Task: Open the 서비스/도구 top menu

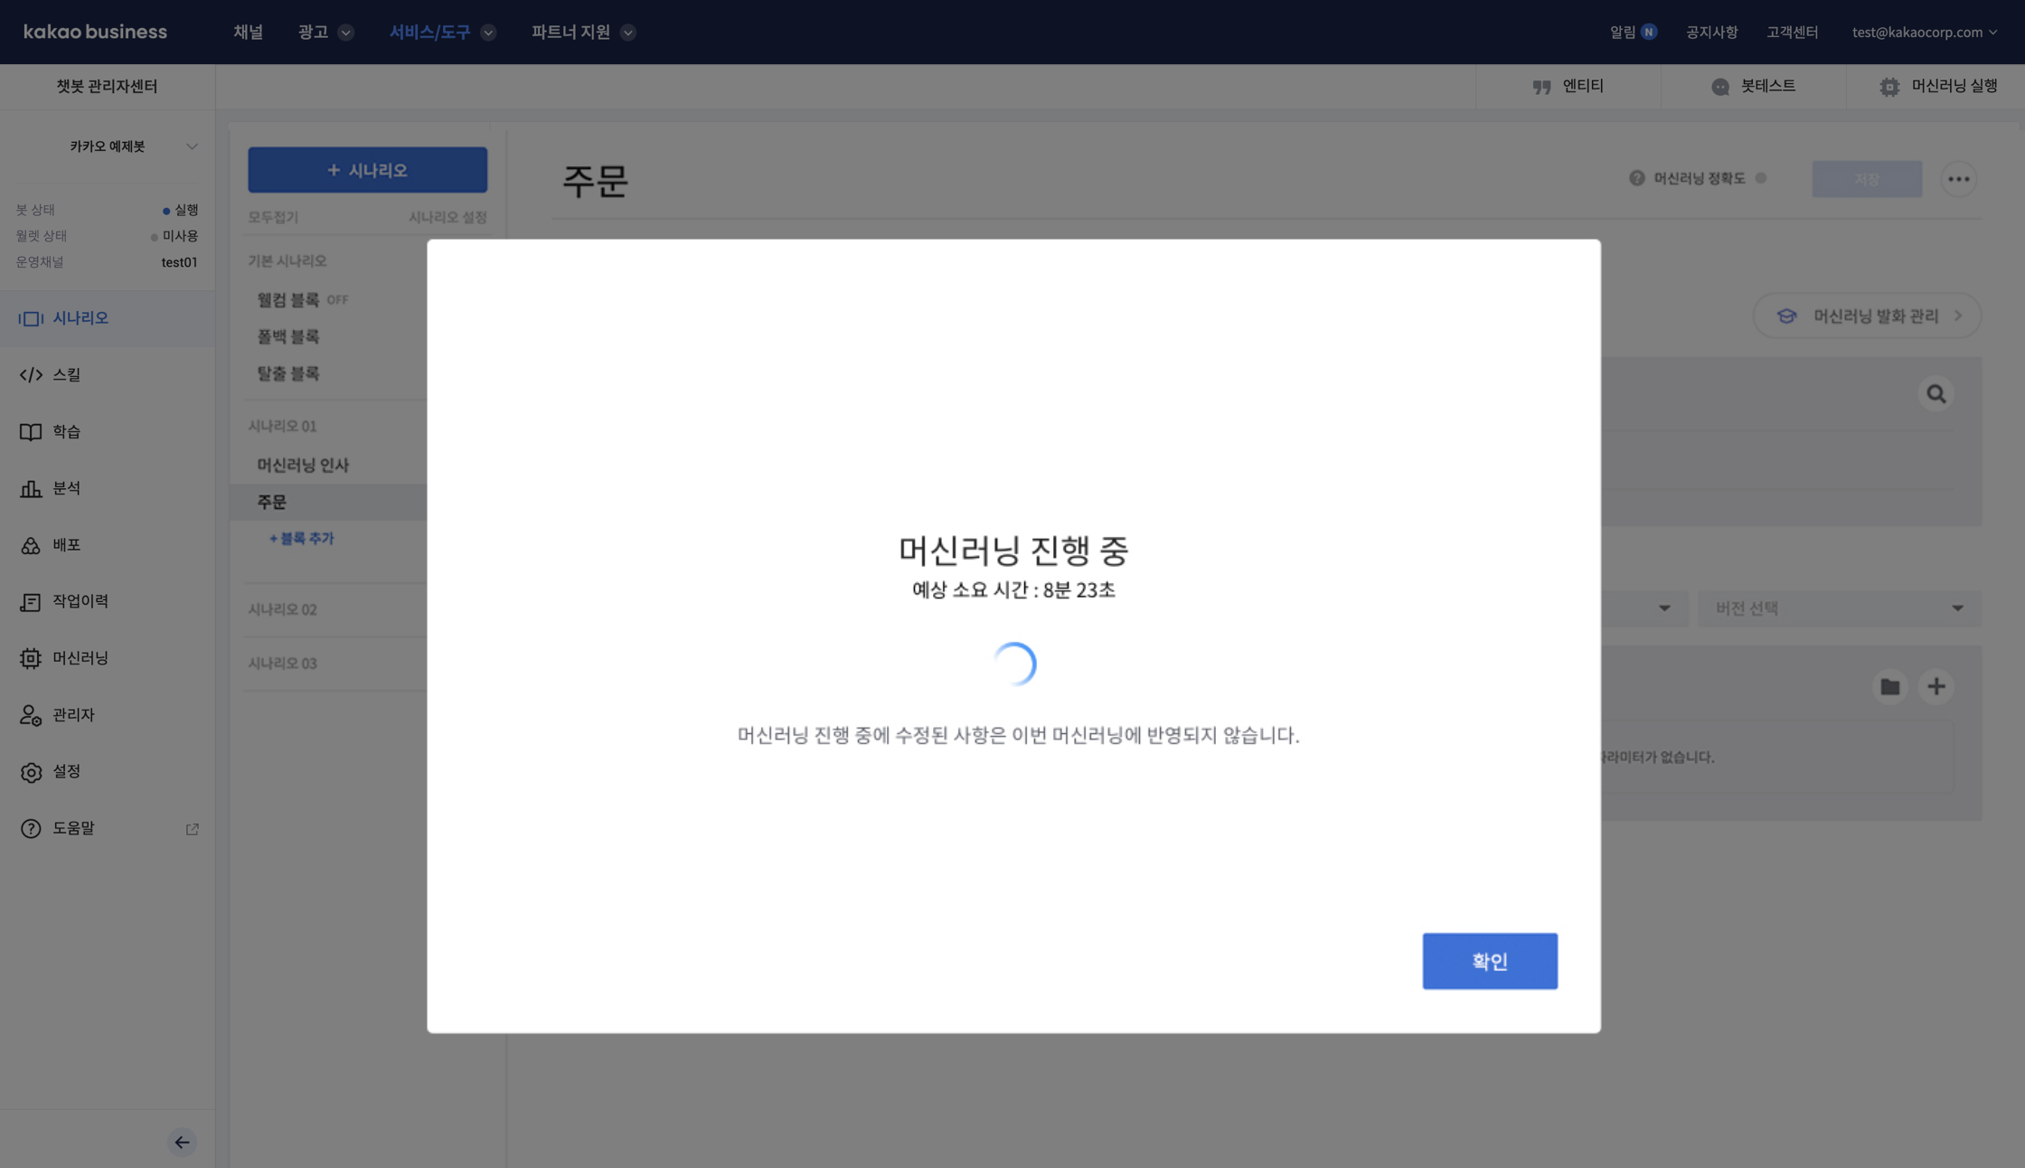Action: pyautogui.click(x=441, y=32)
